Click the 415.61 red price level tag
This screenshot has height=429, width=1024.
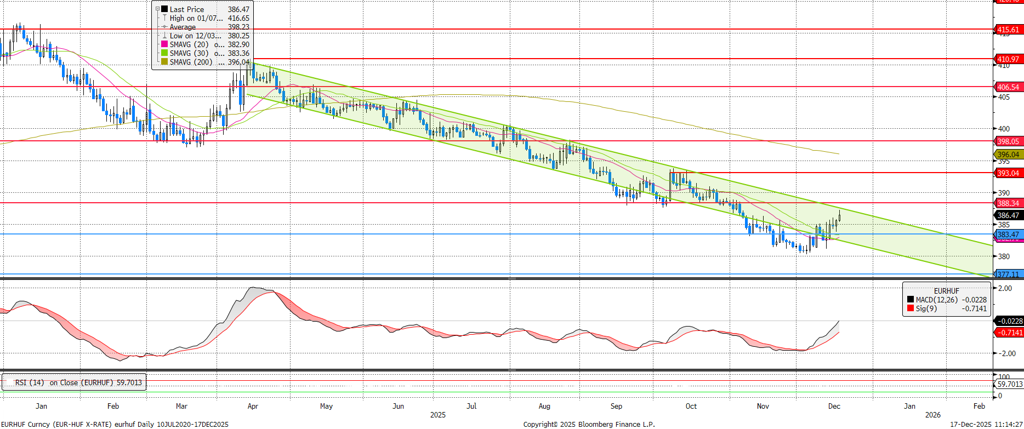tap(1008, 30)
